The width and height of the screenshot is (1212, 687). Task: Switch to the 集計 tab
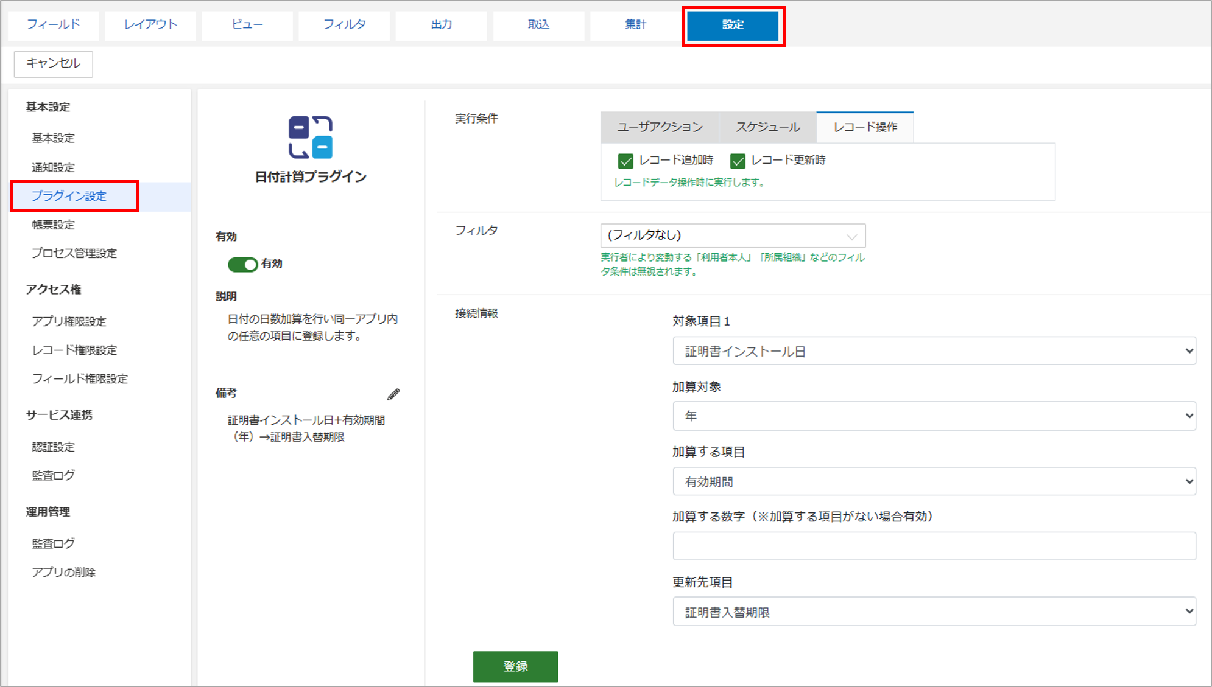click(635, 25)
